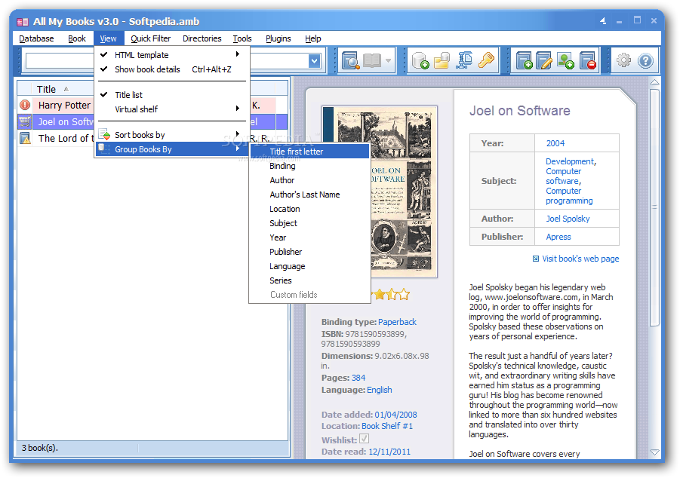Open settings with the gear icon
The image size is (680, 478).
coord(623,60)
